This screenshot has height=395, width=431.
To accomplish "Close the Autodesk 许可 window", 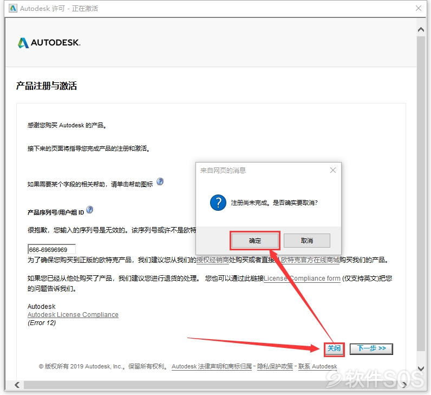I will pyautogui.click(x=419, y=8).
